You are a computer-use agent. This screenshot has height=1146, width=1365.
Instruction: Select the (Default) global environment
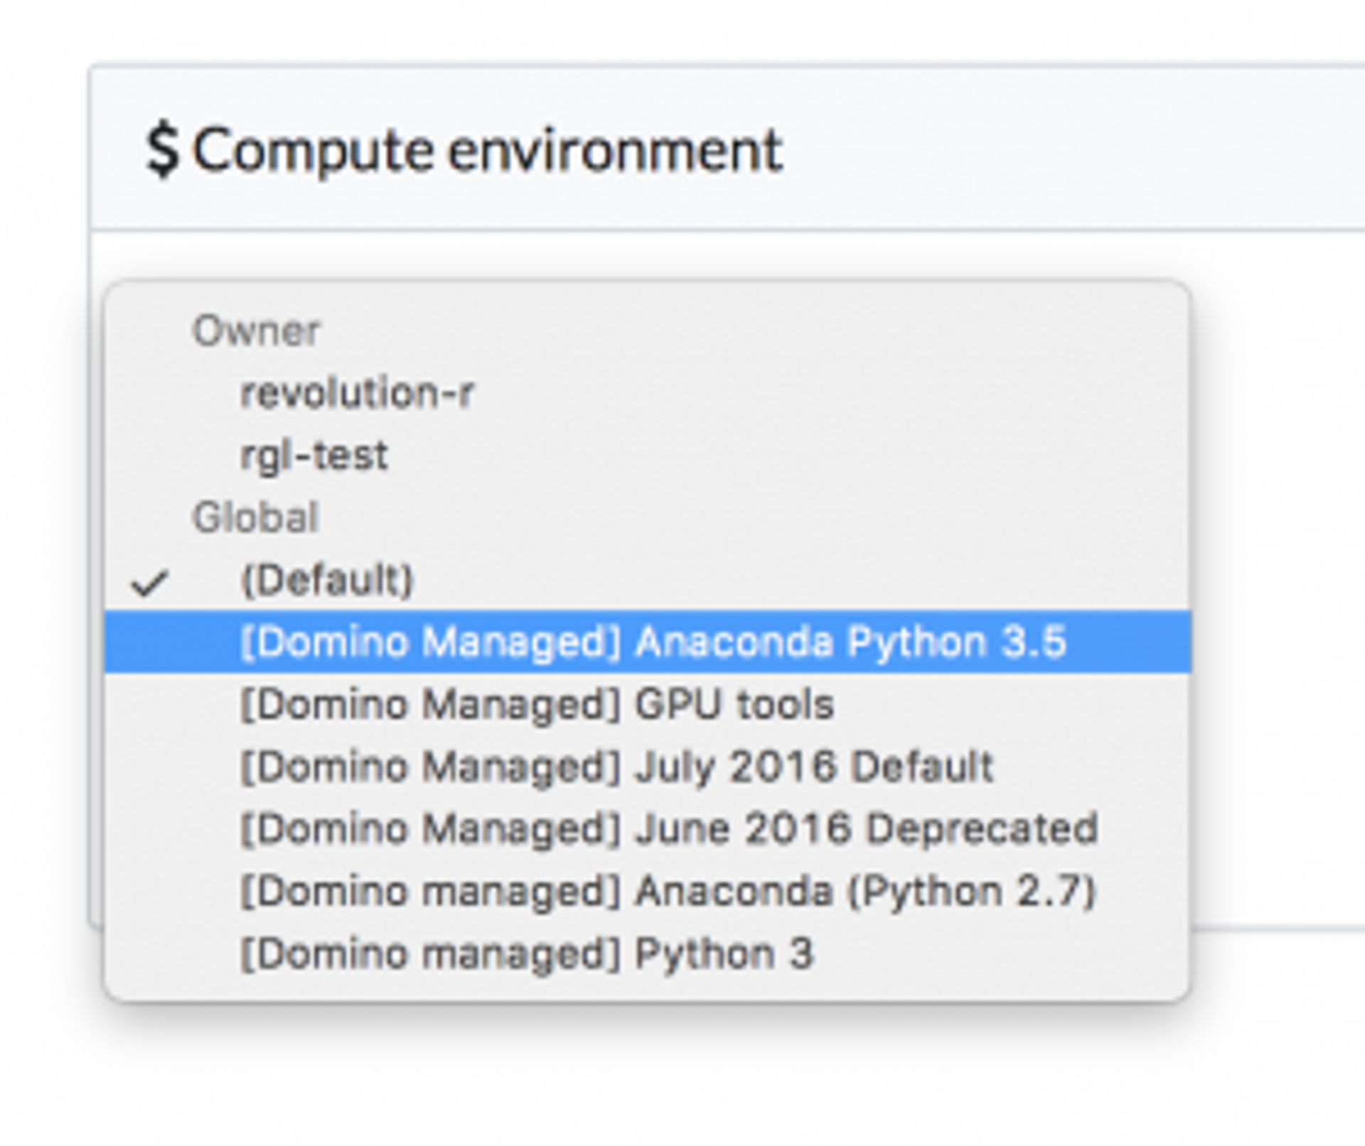pos(327,580)
